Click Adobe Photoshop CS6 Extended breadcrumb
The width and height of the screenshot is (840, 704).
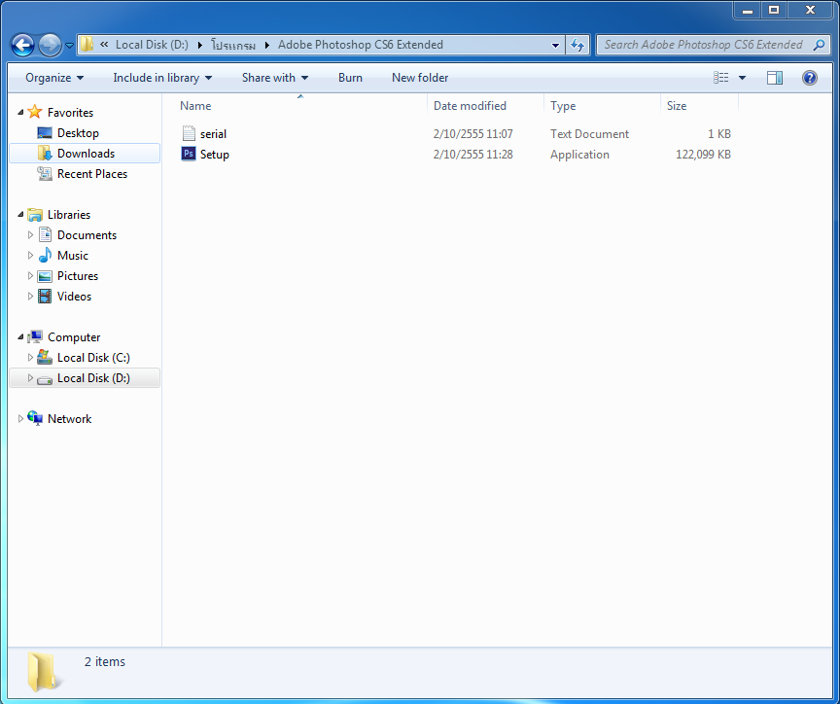click(x=361, y=45)
